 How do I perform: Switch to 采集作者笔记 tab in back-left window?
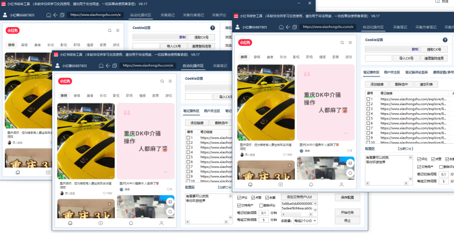[193, 15]
